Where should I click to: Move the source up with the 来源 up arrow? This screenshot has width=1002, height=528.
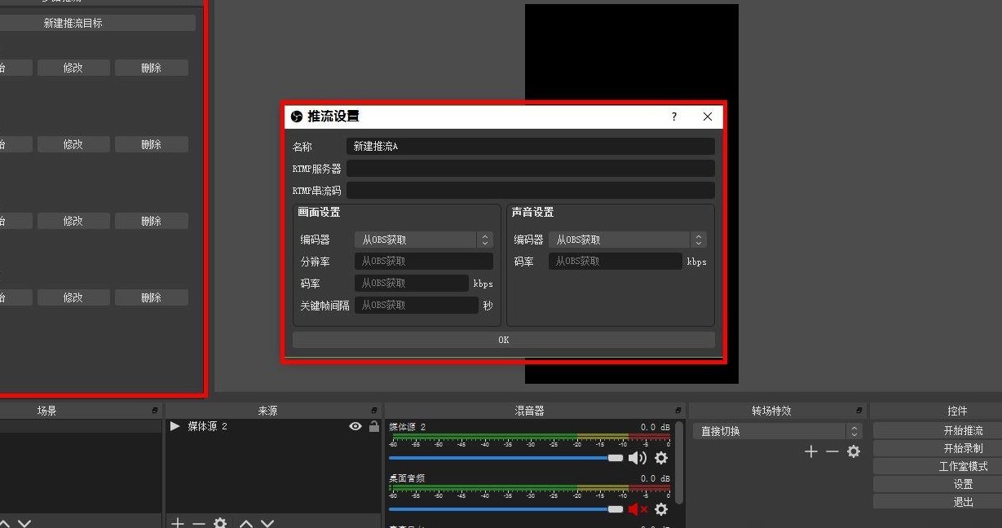point(245,522)
